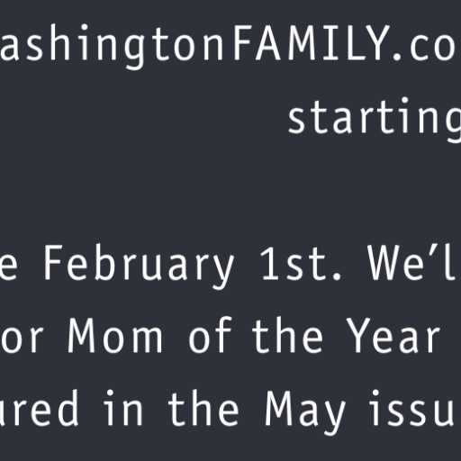The height and width of the screenshot is (461, 461).
Task: Click 'of' between Mom and the
Action: coord(211,335)
